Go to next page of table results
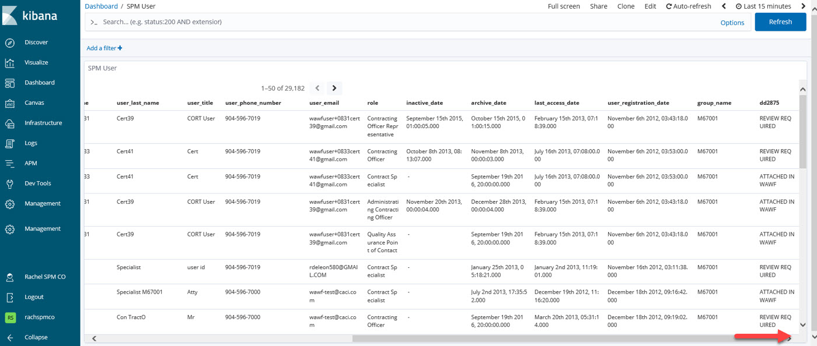This screenshot has width=817, height=346. coord(334,89)
